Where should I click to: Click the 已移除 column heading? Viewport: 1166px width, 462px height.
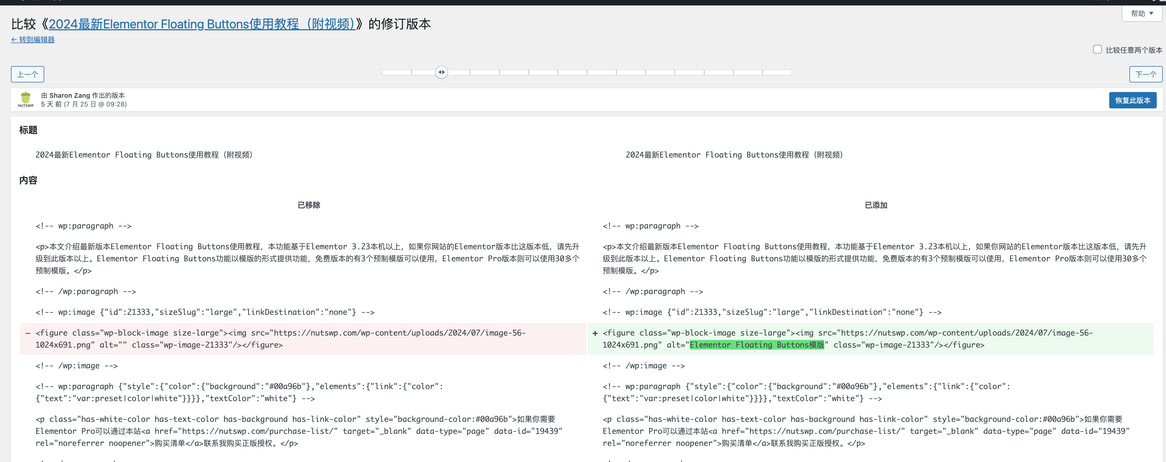(x=309, y=205)
